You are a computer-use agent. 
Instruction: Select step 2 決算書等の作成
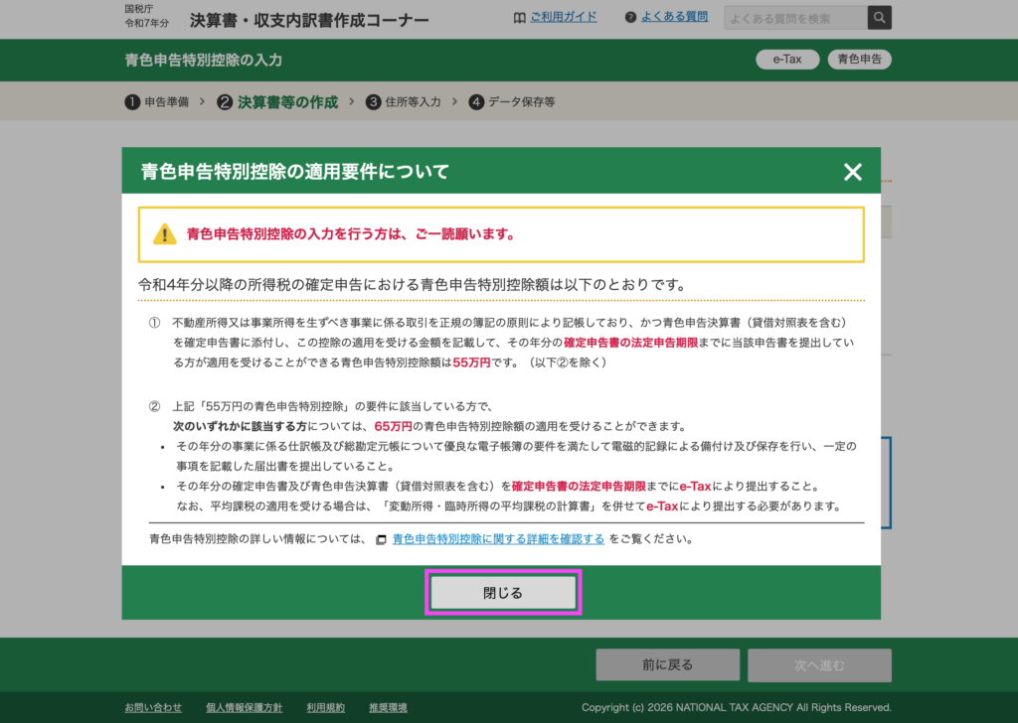pyautogui.click(x=277, y=101)
